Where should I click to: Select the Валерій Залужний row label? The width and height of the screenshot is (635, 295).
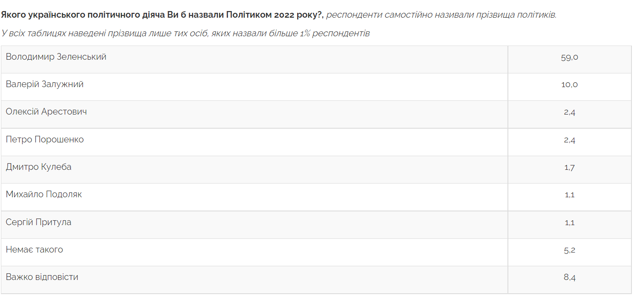point(45,84)
